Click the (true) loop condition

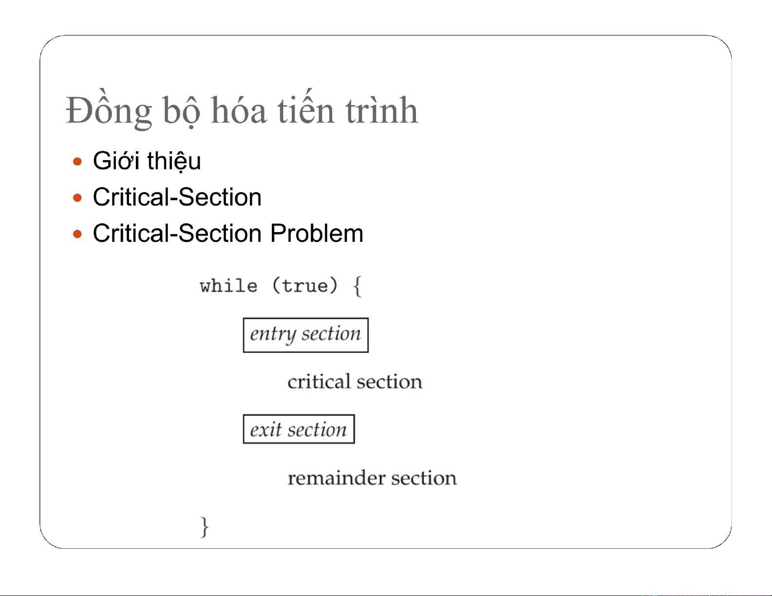[x=305, y=286]
